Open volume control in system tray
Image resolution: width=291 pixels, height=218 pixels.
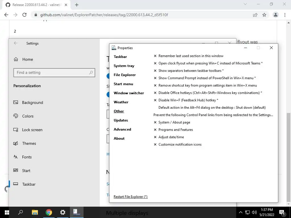coord(254,212)
